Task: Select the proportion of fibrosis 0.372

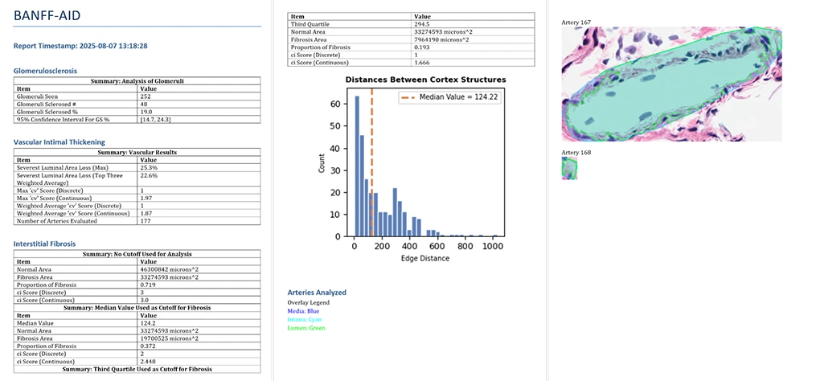Action: click(x=149, y=346)
